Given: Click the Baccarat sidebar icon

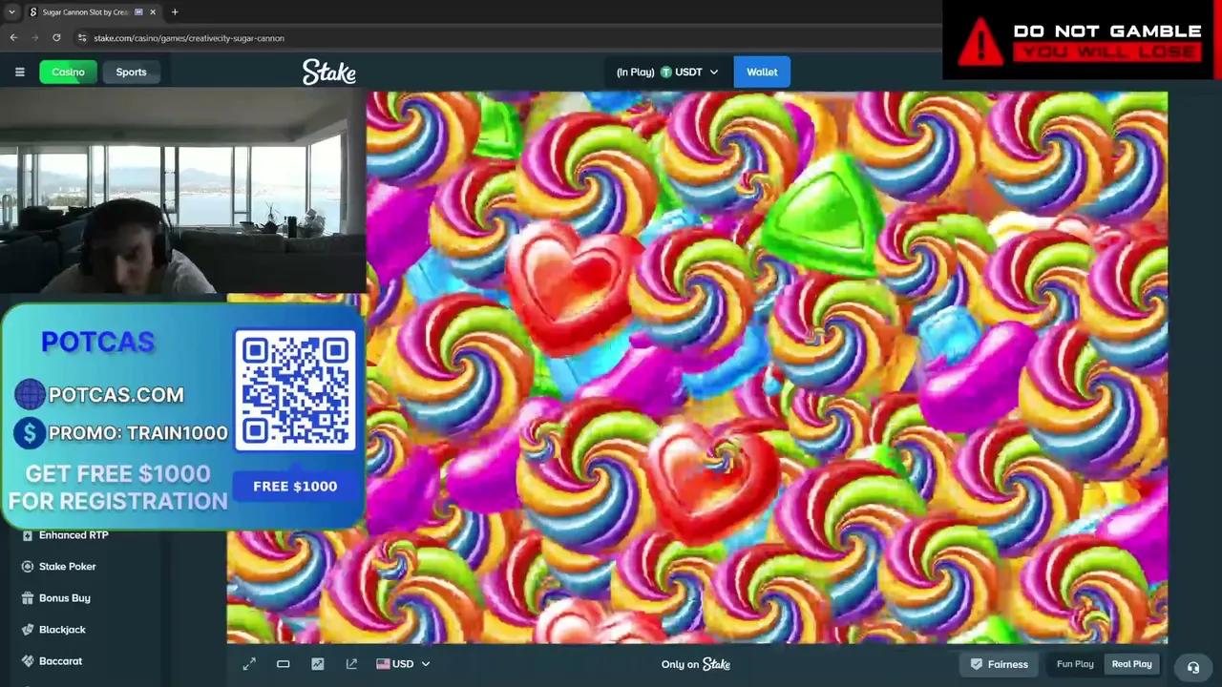Looking at the screenshot, I should click(x=28, y=661).
